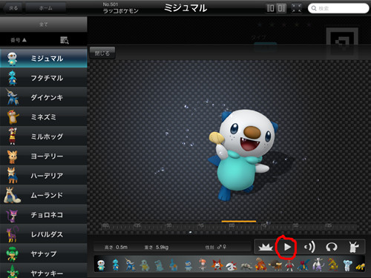Play the Pokémon cry sound icon
371x278 pixels.
[309, 247]
